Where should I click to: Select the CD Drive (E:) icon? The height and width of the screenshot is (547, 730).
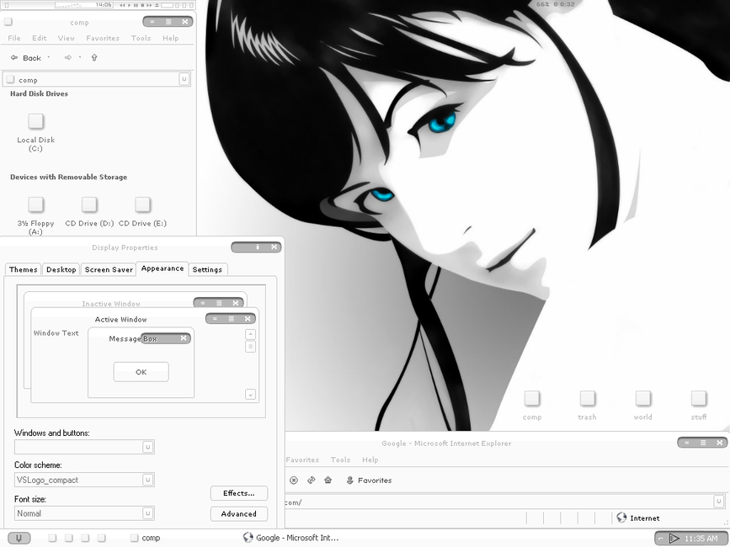coord(143,204)
